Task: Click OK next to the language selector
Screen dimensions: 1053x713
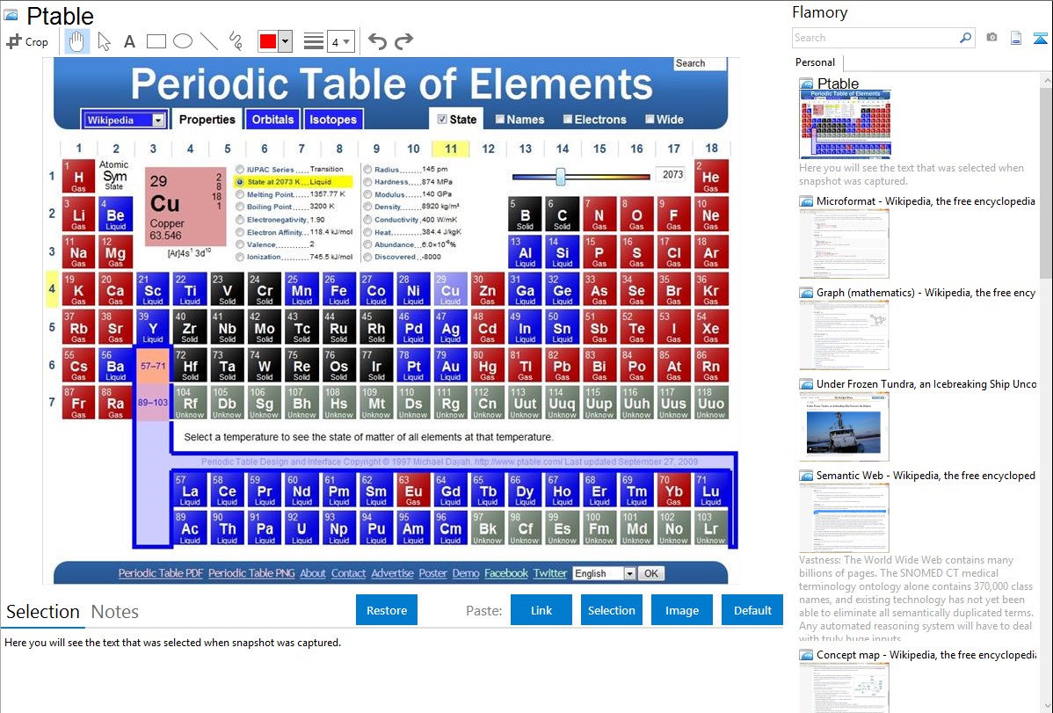Action: [x=651, y=573]
